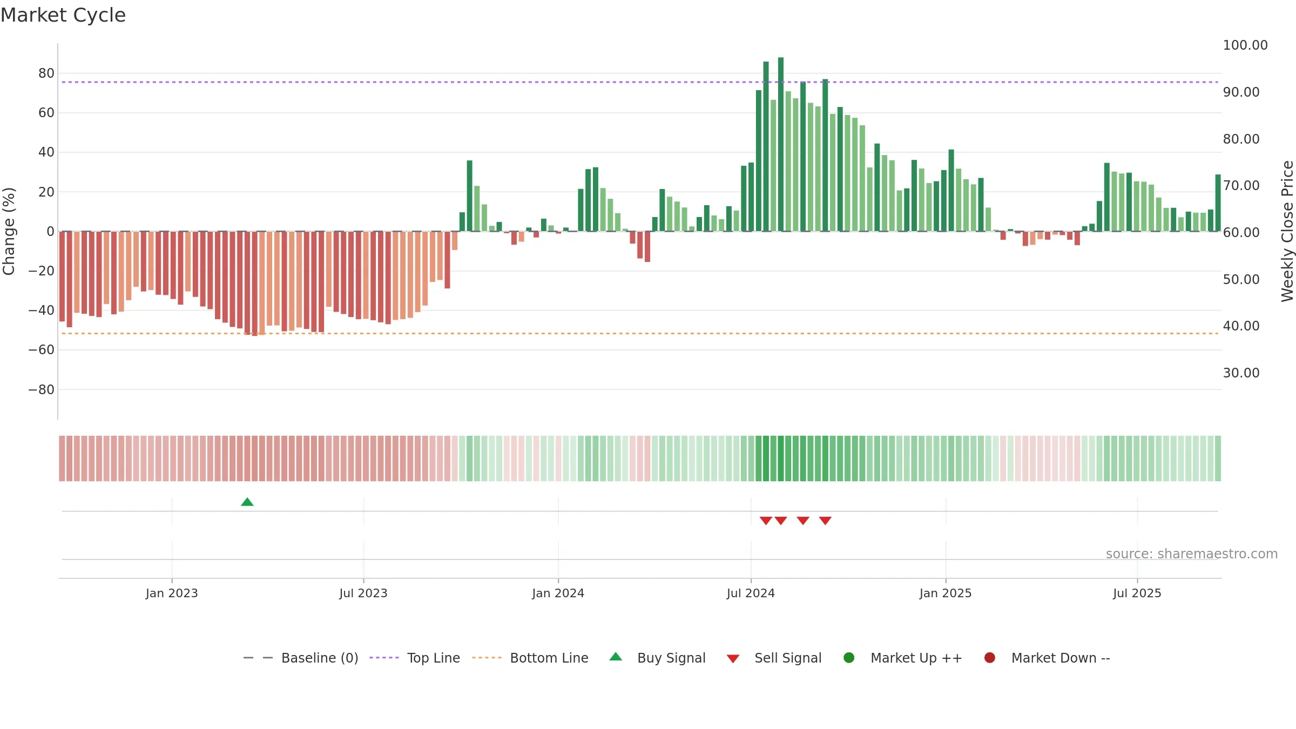Click the Market Cycle chart title
The height and width of the screenshot is (729, 1296).
(x=63, y=15)
